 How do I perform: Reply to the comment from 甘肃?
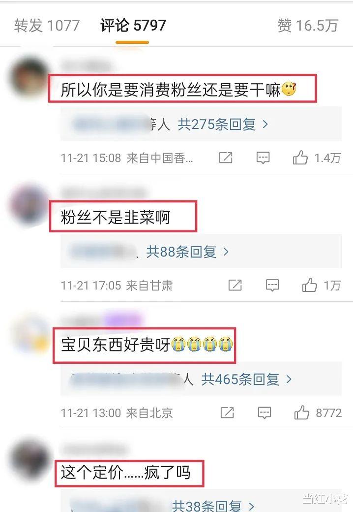tap(272, 285)
